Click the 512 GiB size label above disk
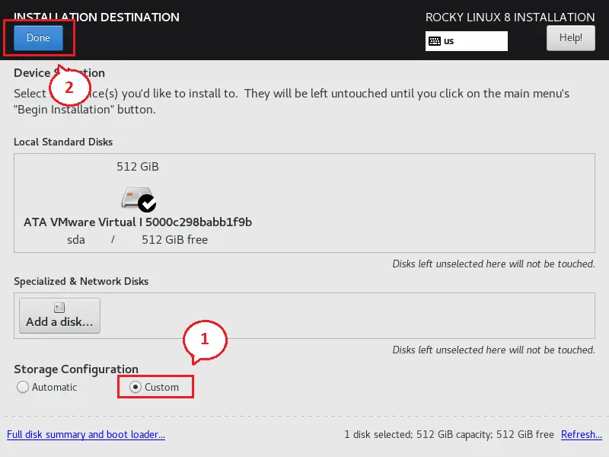The height and width of the screenshot is (457, 609). (x=138, y=167)
